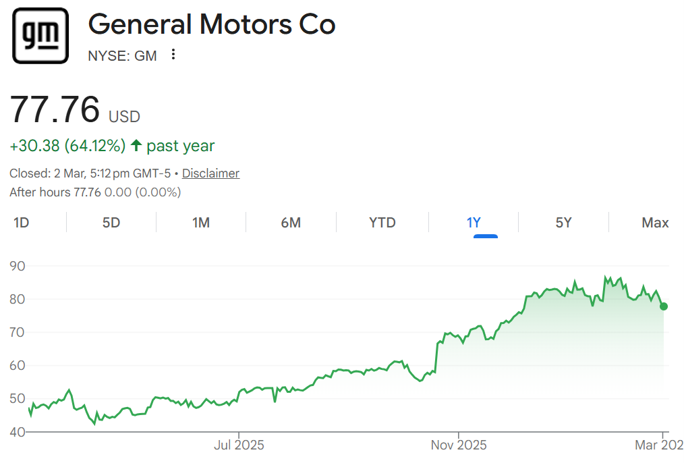This screenshot has width=684, height=463.
Task: Open the Disclaimer link
Action: pos(210,173)
